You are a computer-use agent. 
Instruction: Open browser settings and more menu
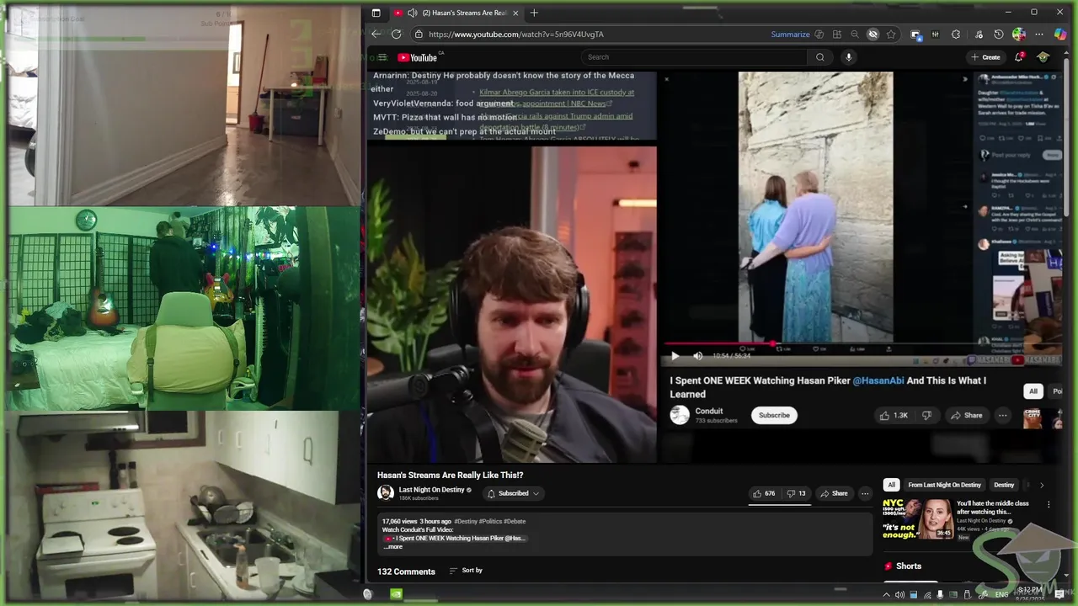pos(1039,35)
